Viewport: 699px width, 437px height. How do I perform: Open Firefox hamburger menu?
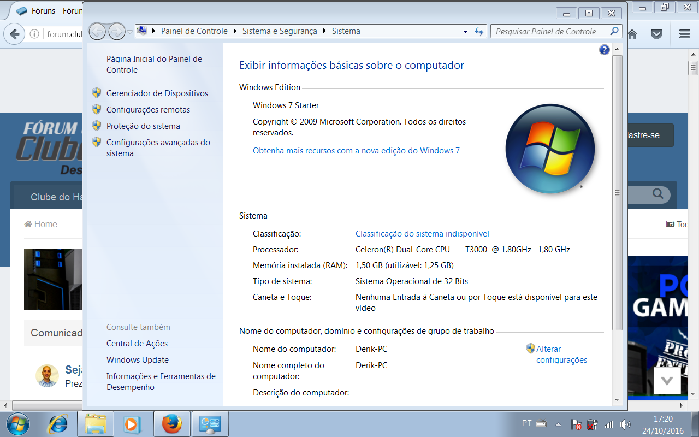click(684, 34)
